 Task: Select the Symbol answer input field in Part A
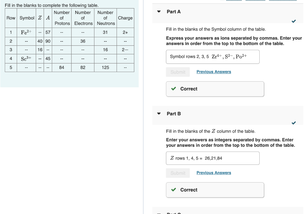coord(213,57)
